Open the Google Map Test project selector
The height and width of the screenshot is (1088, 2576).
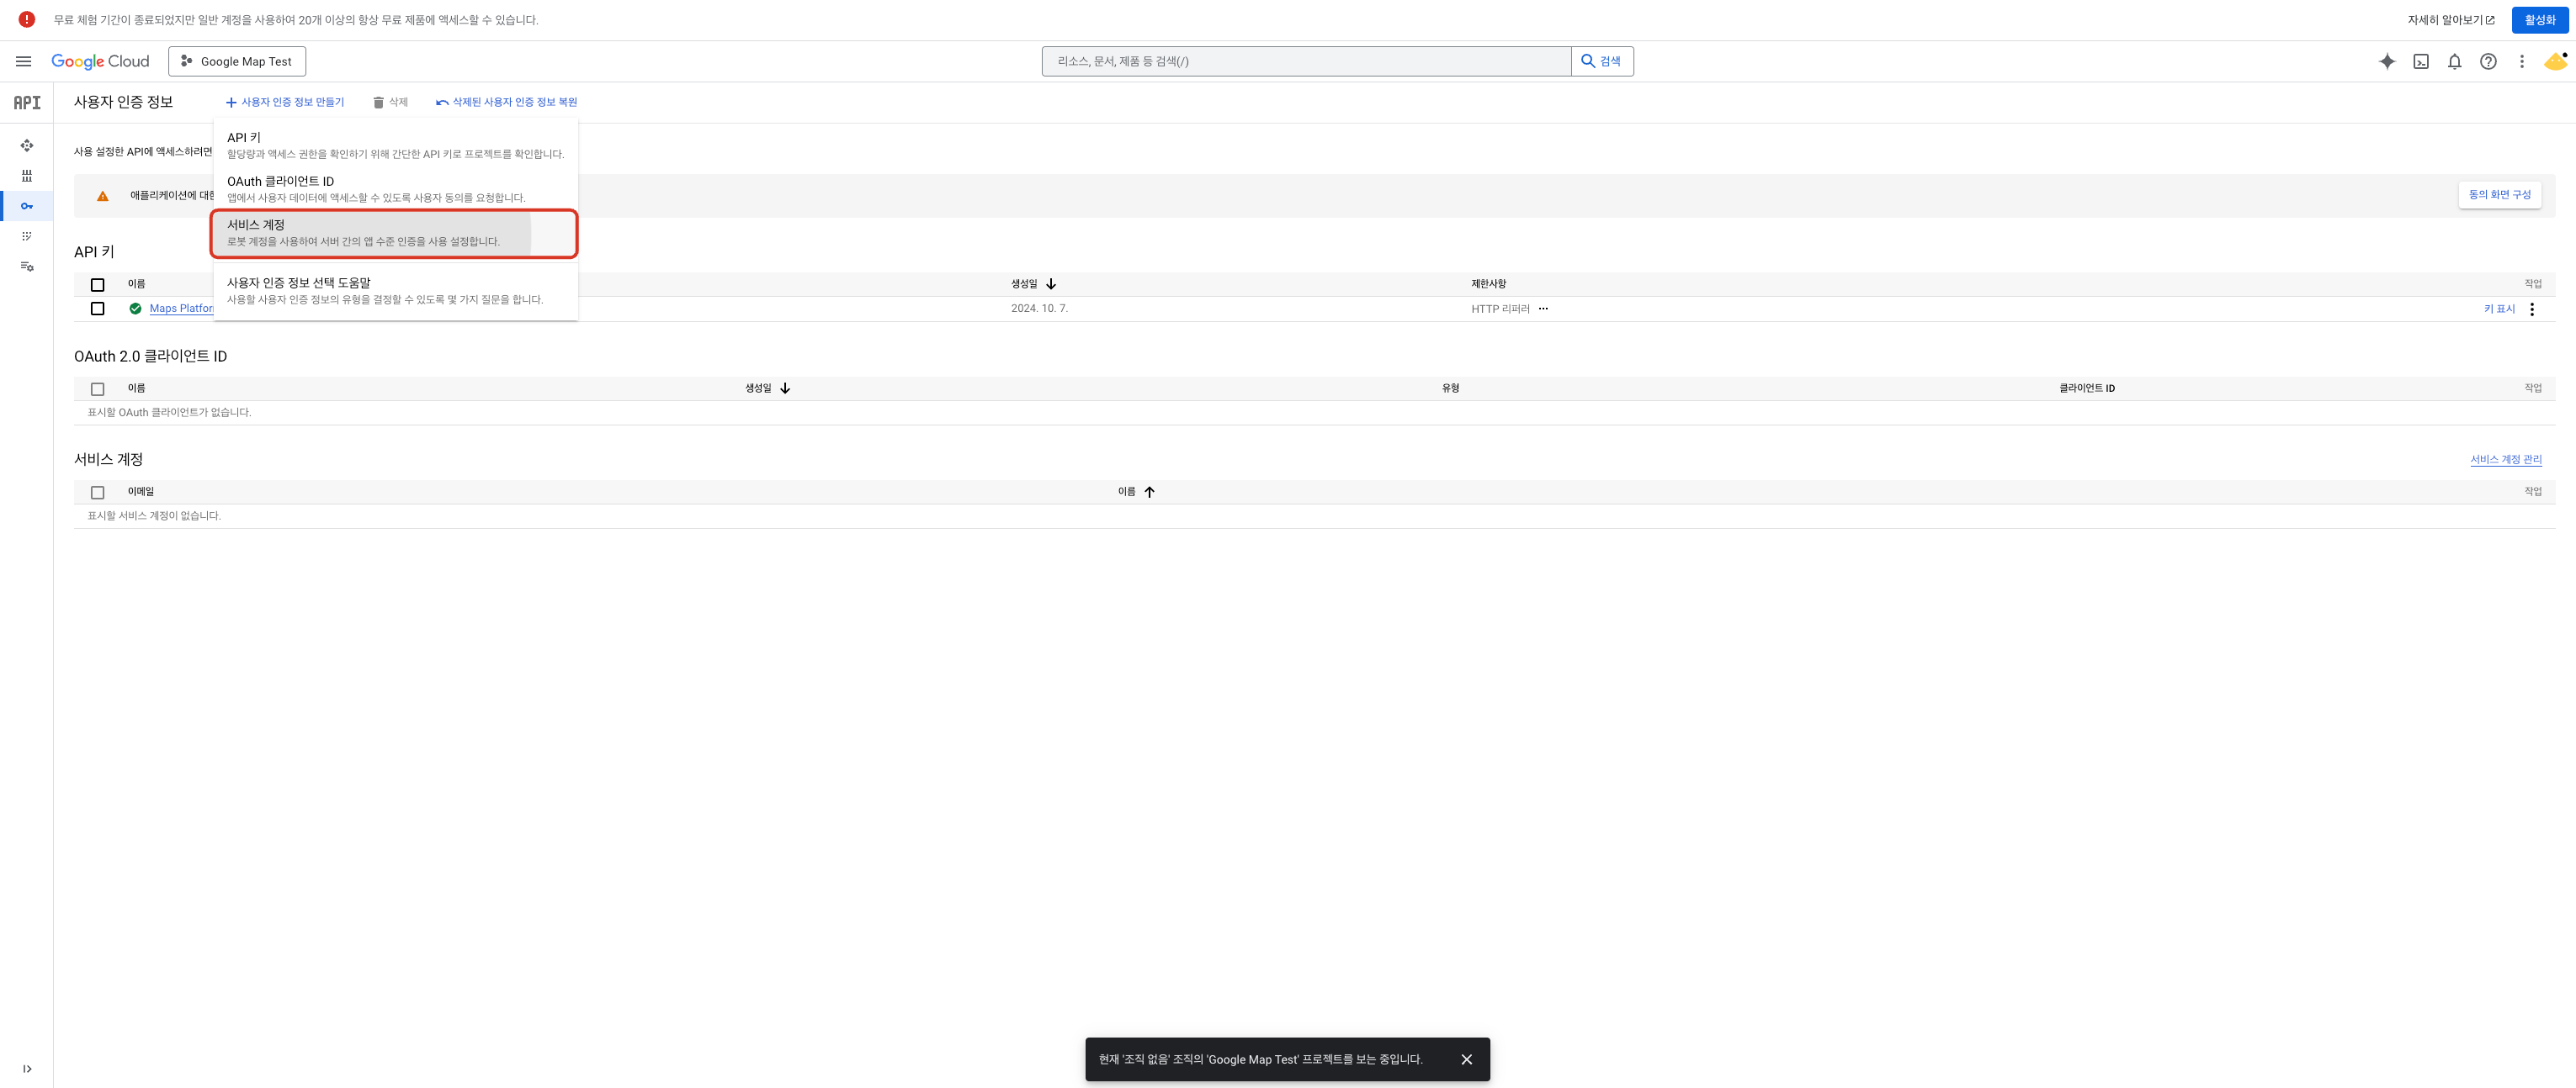coord(237,61)
